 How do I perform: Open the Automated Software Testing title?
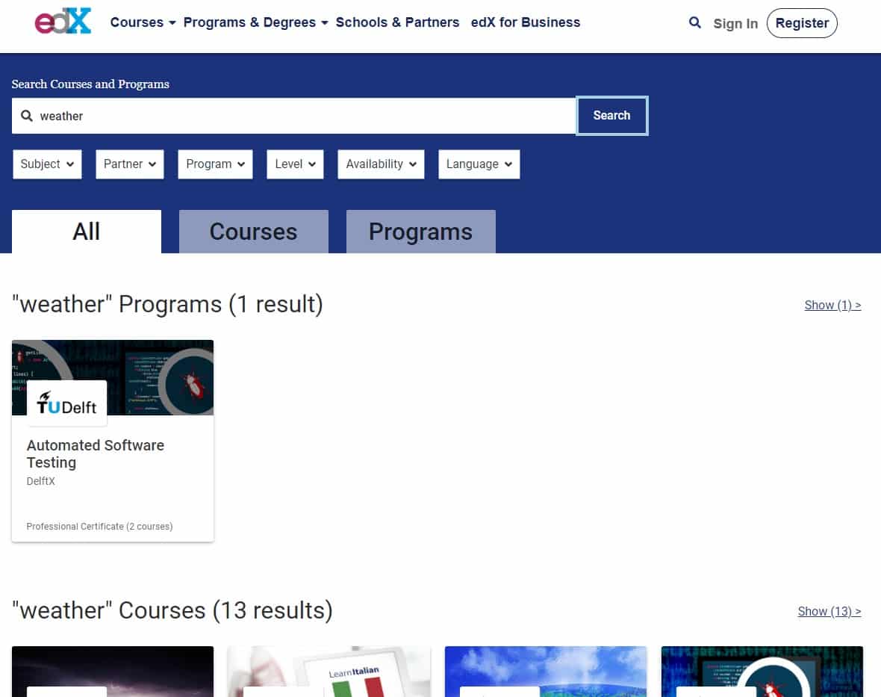pos(95,453)
